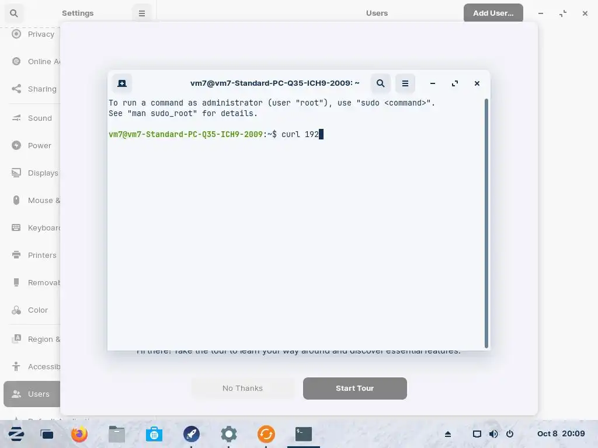Open Sound settings
Screen dimensions: 598x448
coord(32,118)
